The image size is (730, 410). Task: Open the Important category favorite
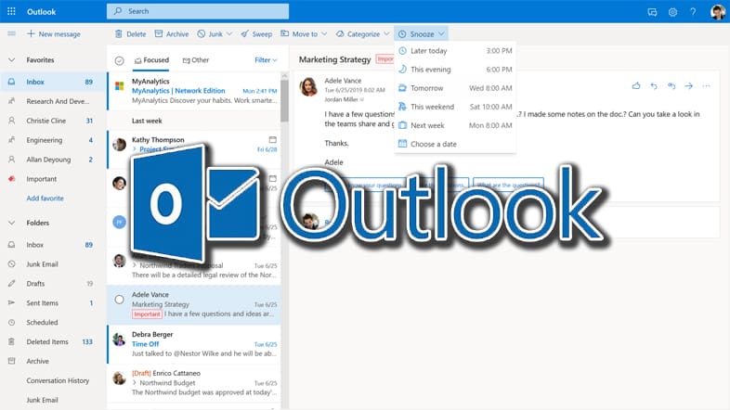(52, 179)
